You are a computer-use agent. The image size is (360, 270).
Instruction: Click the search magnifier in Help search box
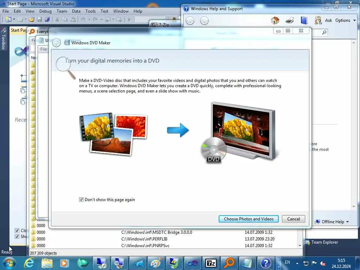point(324,32)
